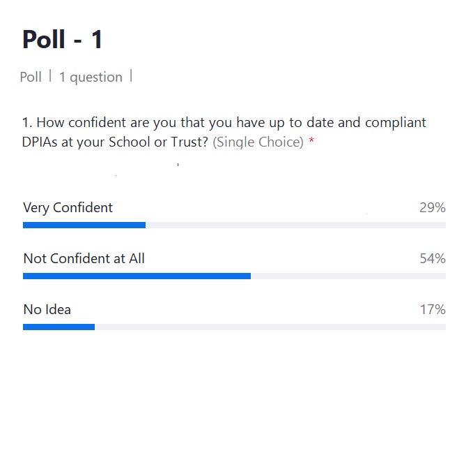Click the separator between Poll and 1 question
473x453 pixels.
point(50,75)
